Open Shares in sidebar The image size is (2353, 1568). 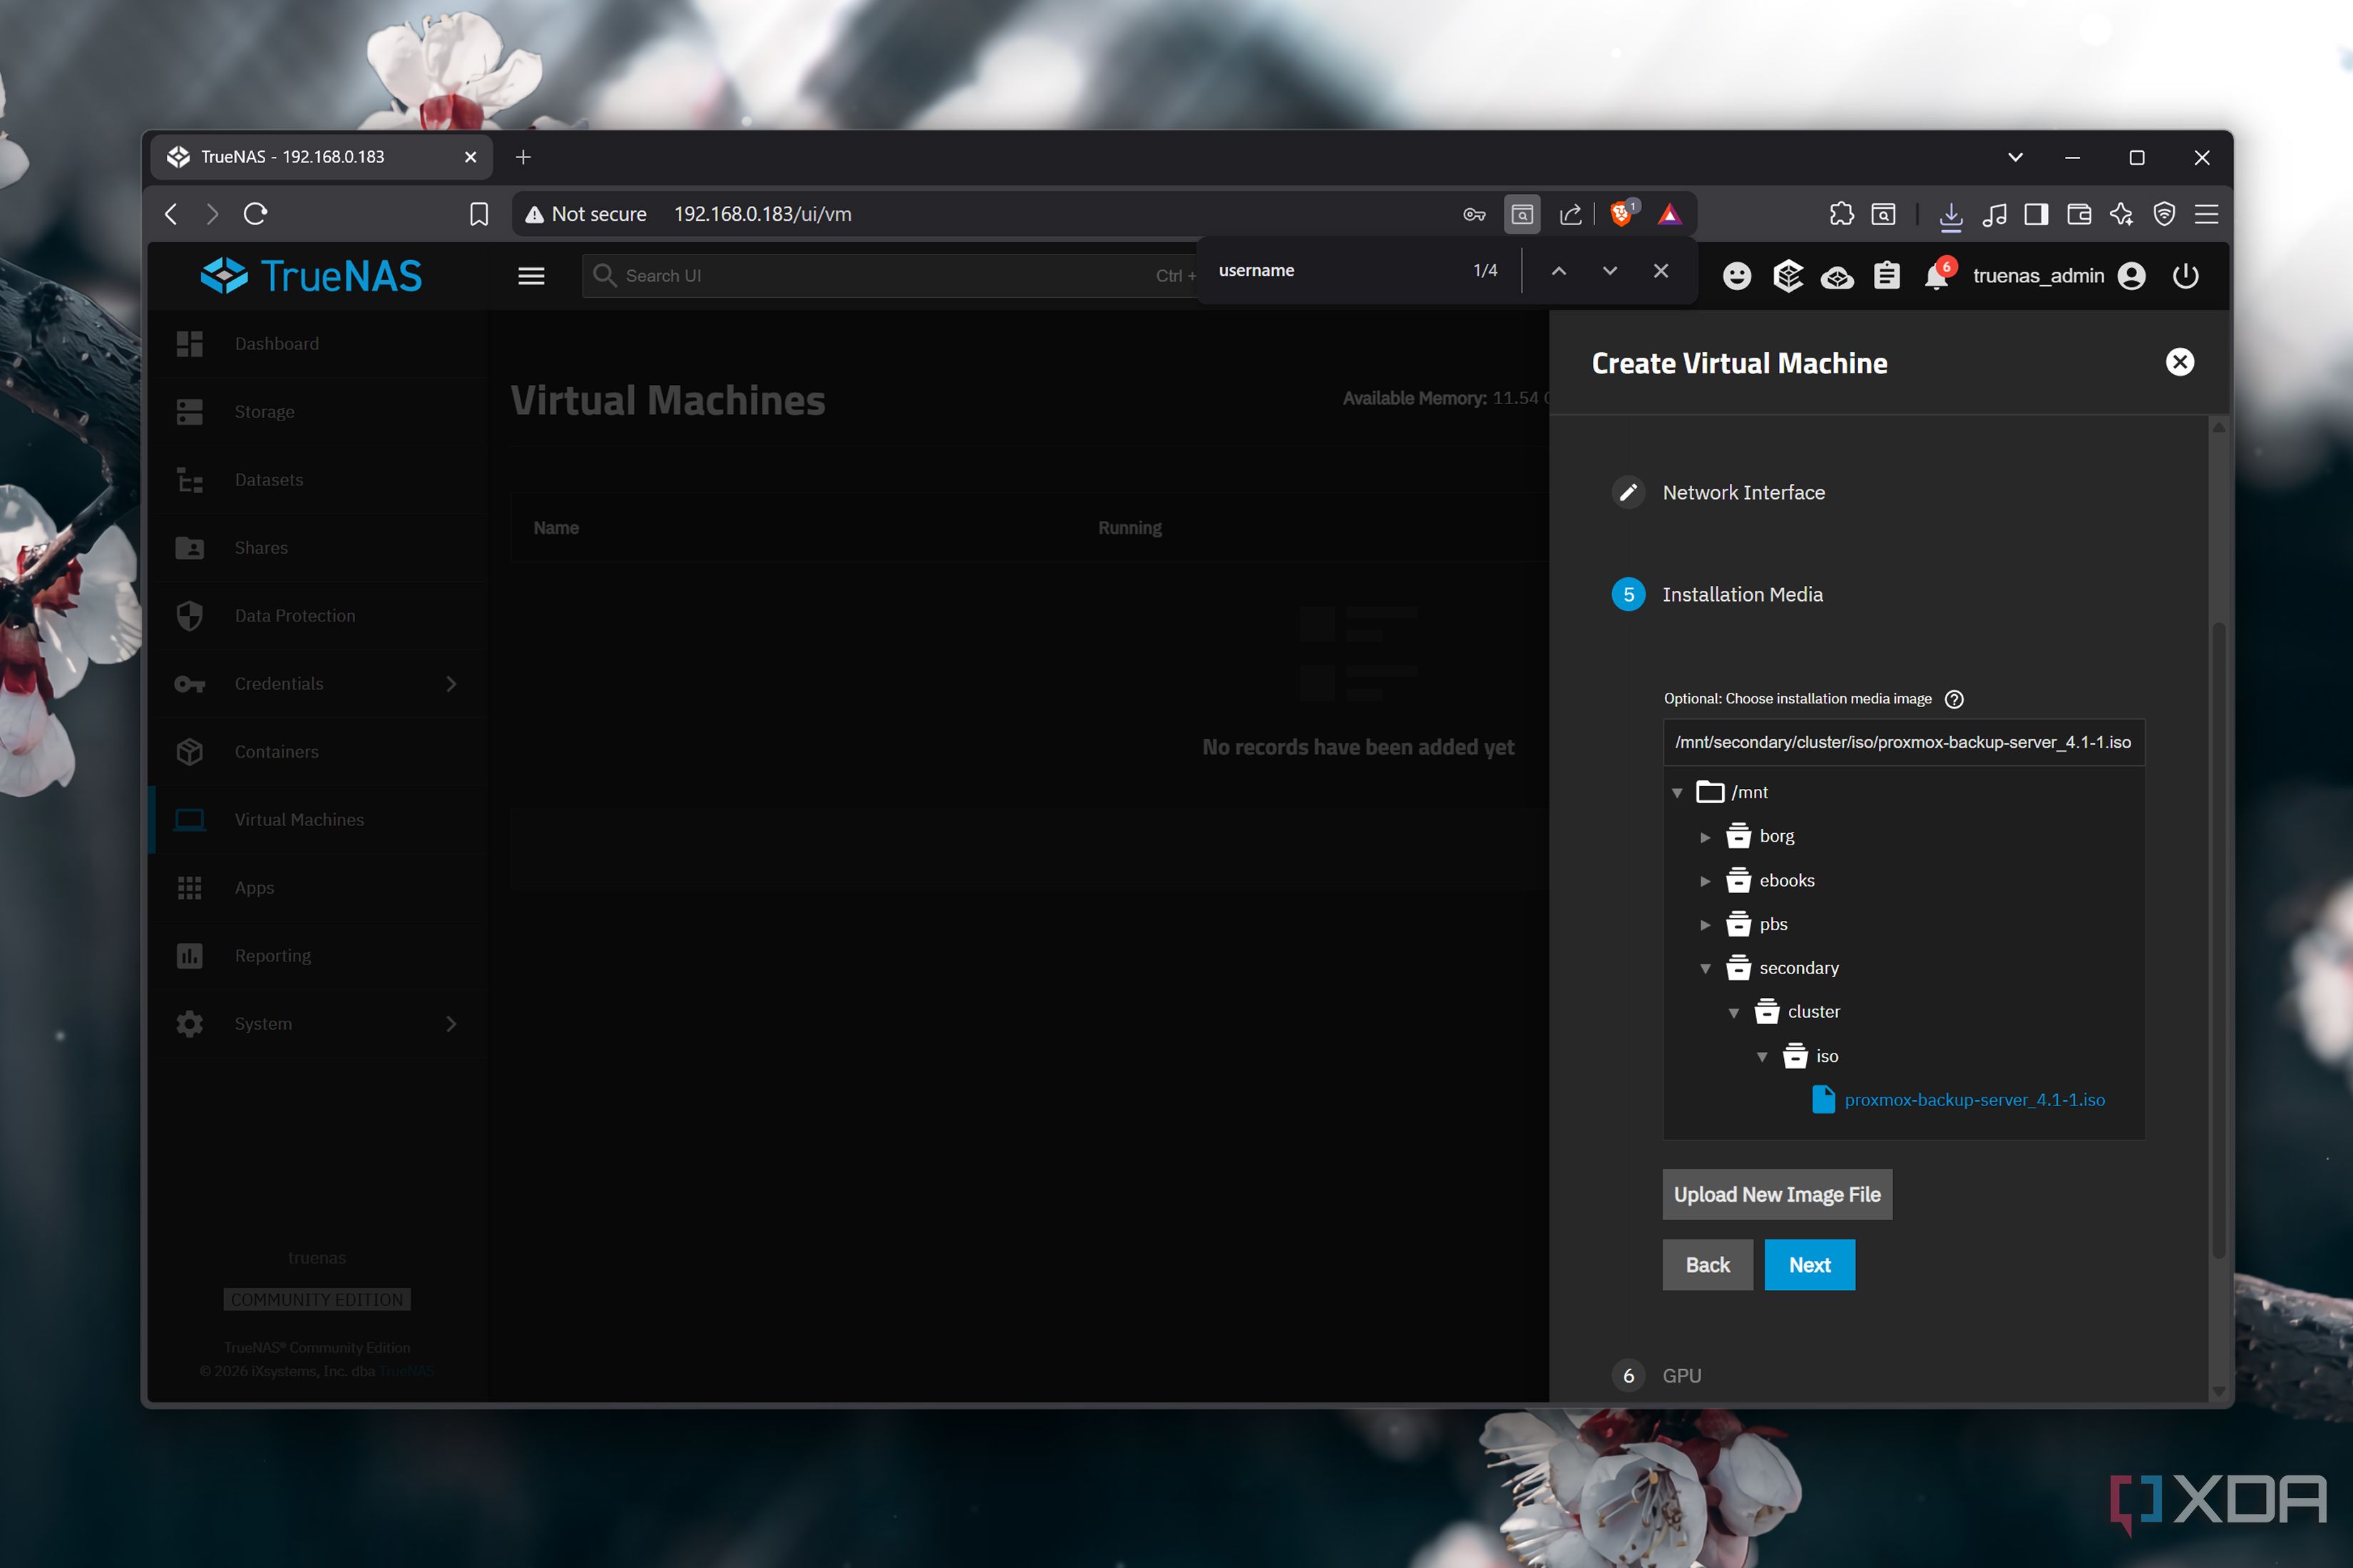(318, 547)
